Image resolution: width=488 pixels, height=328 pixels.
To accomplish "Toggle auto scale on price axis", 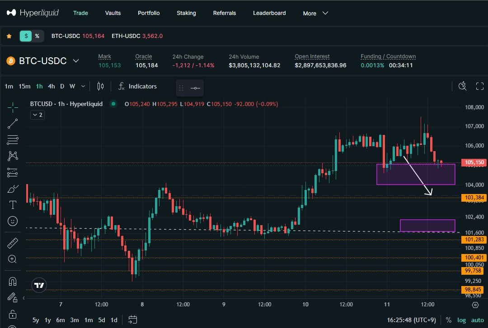I will (x=478, y=320).
